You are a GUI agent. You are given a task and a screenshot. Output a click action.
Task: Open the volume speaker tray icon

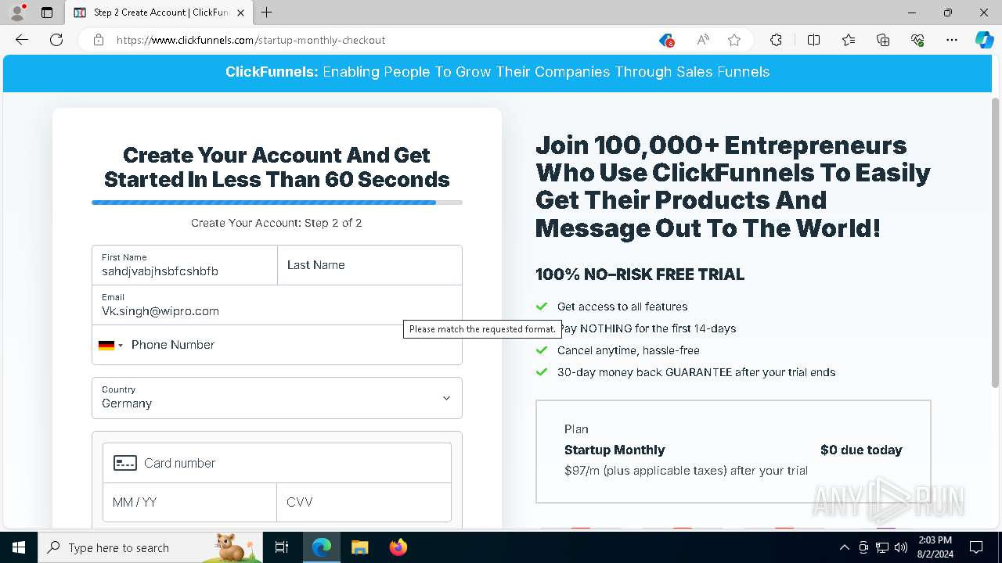901,547
